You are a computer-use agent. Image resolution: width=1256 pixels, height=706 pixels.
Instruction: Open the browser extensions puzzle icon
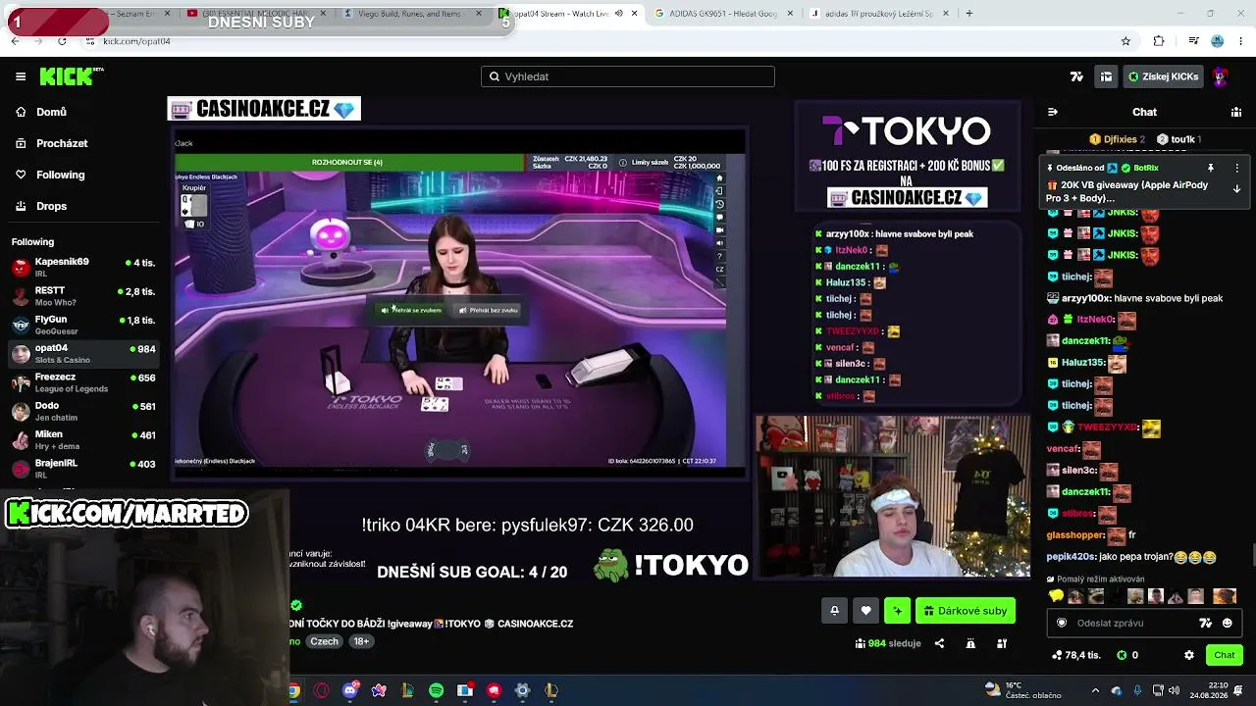click(x=1159, y=41)
